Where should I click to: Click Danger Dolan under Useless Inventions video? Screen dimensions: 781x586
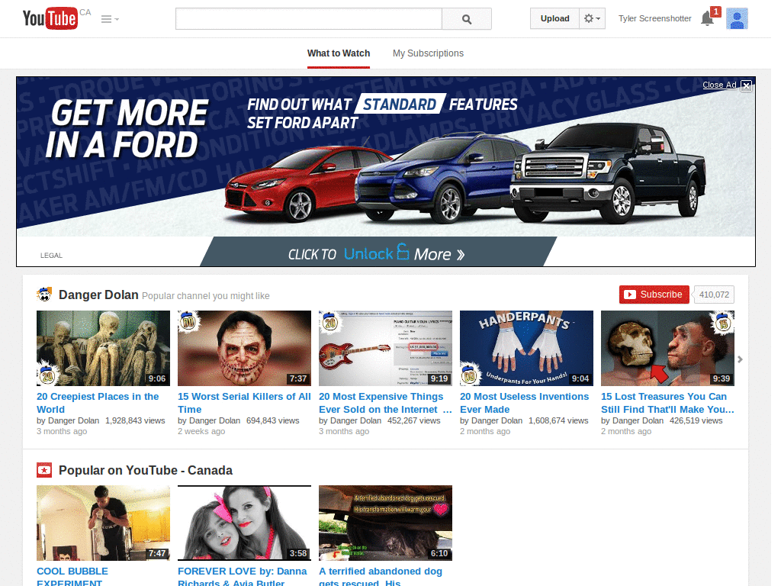pos(497,420)
